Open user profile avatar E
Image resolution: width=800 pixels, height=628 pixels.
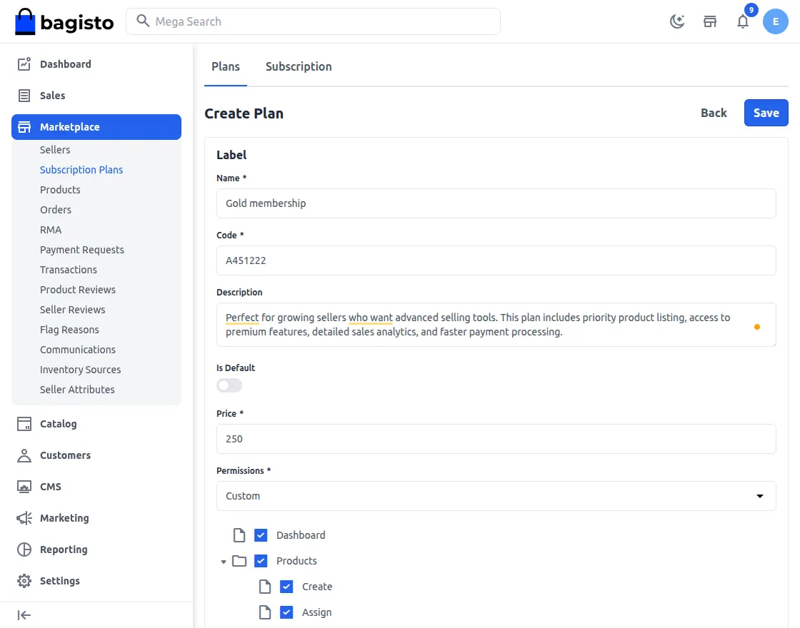coord(775,21)
